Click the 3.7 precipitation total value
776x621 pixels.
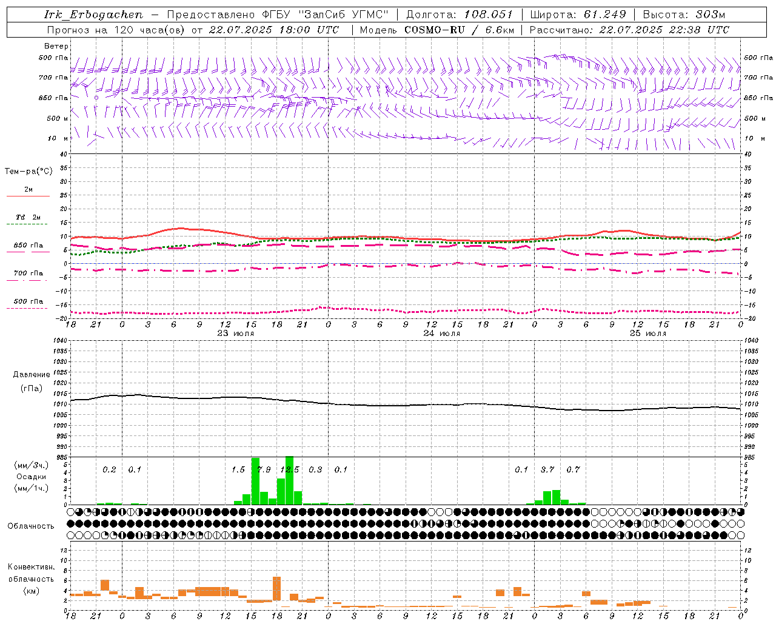[547, 469]
